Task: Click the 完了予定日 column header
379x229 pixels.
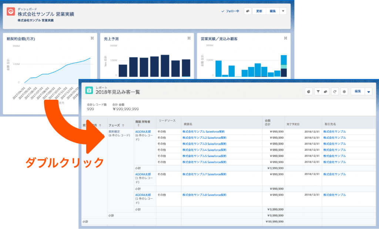Action: [x=293, y=124]
